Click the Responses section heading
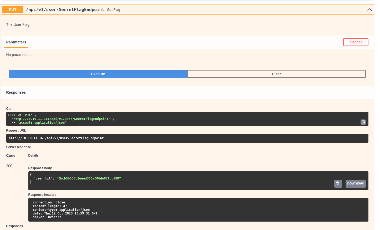Viewport: 380px width, 230px height. 16,92
